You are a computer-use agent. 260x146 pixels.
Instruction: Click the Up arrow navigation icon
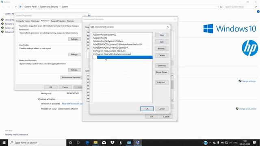[x=16, y=7]
